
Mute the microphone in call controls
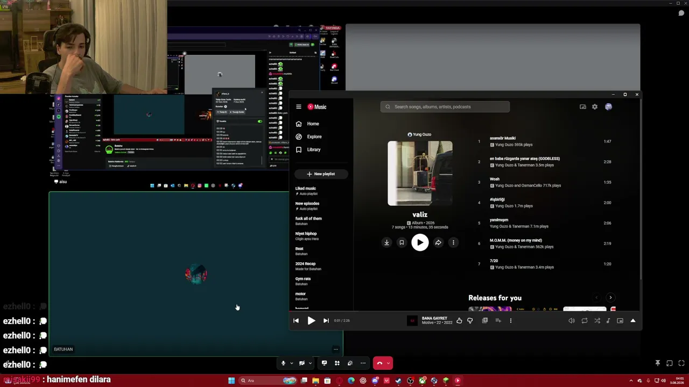point(283,363)
